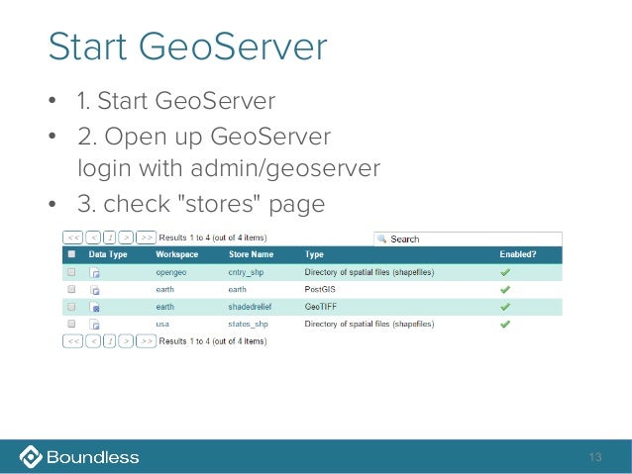Sort by the Store Name column header

pos(251,254)
